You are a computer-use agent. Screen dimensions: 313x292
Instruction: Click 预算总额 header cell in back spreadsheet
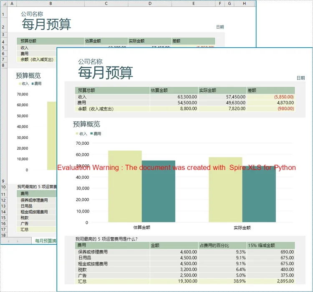point(50,41)
